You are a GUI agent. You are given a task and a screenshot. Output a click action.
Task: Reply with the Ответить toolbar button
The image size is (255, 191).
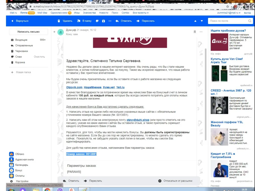(x=124, y=21)
